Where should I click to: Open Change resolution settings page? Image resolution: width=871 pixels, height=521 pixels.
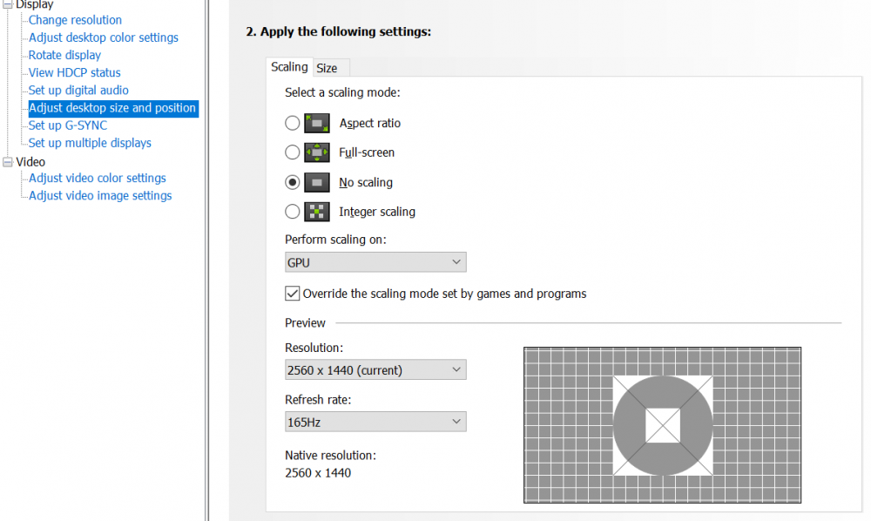[75, 20]
